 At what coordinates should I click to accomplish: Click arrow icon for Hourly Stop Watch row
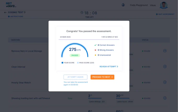pyautogui.click(x=165, y=82)
